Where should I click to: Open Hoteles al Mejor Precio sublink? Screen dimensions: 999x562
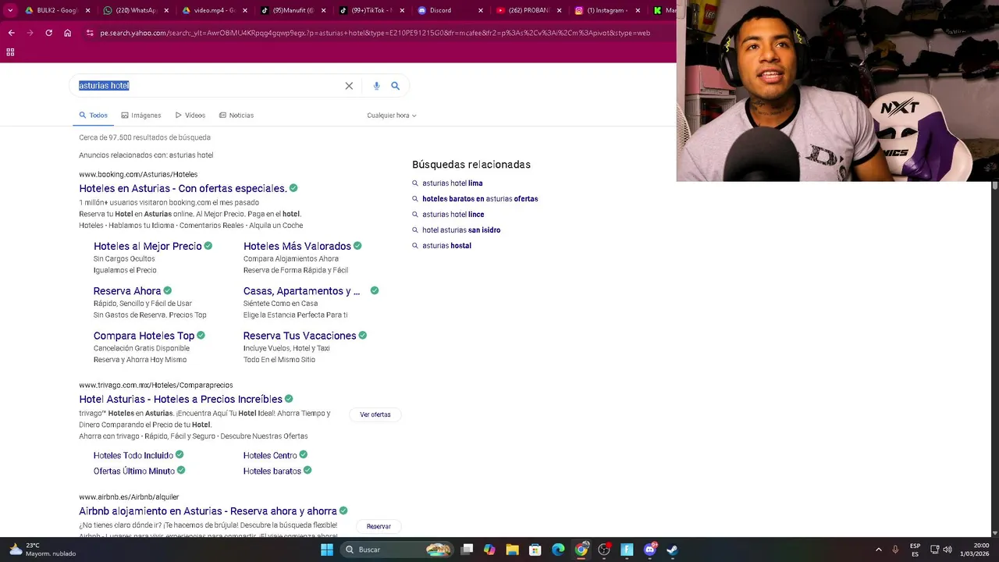(148, 246)
